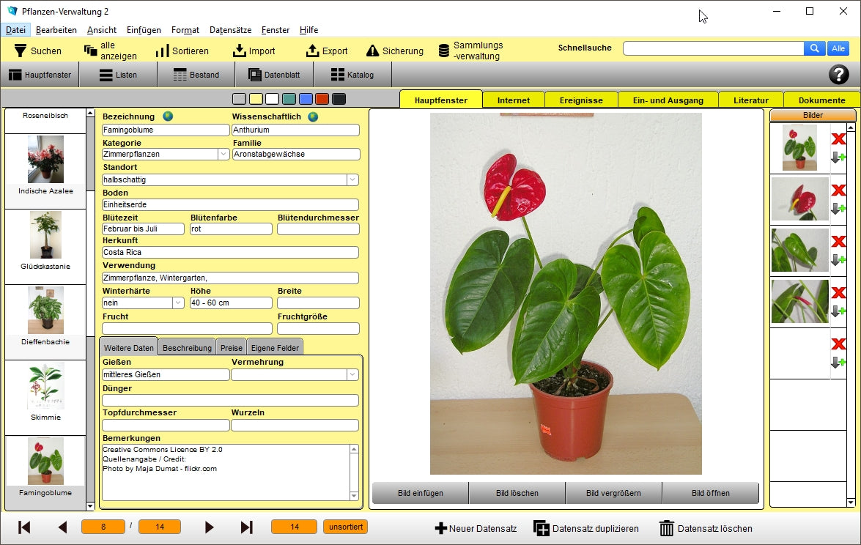Click the Suchen filter icon
Image resolution: width=861 pixels, height=545 pixels.
coord(21,51)
